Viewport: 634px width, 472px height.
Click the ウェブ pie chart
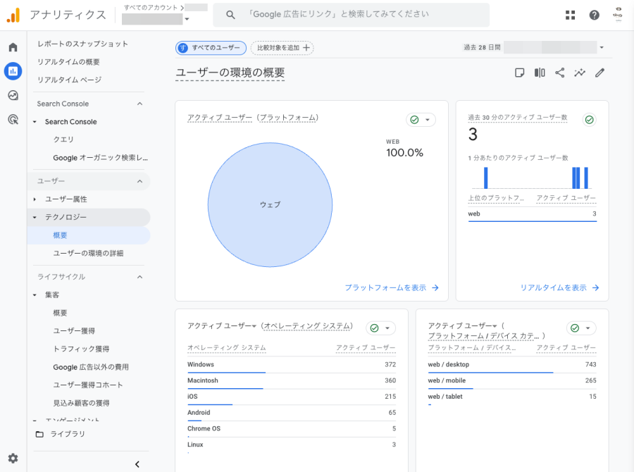(270, 205)
